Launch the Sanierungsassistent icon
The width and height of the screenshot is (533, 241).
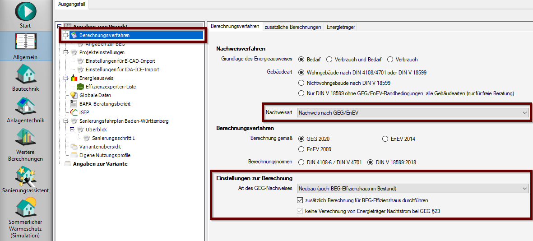25,176
